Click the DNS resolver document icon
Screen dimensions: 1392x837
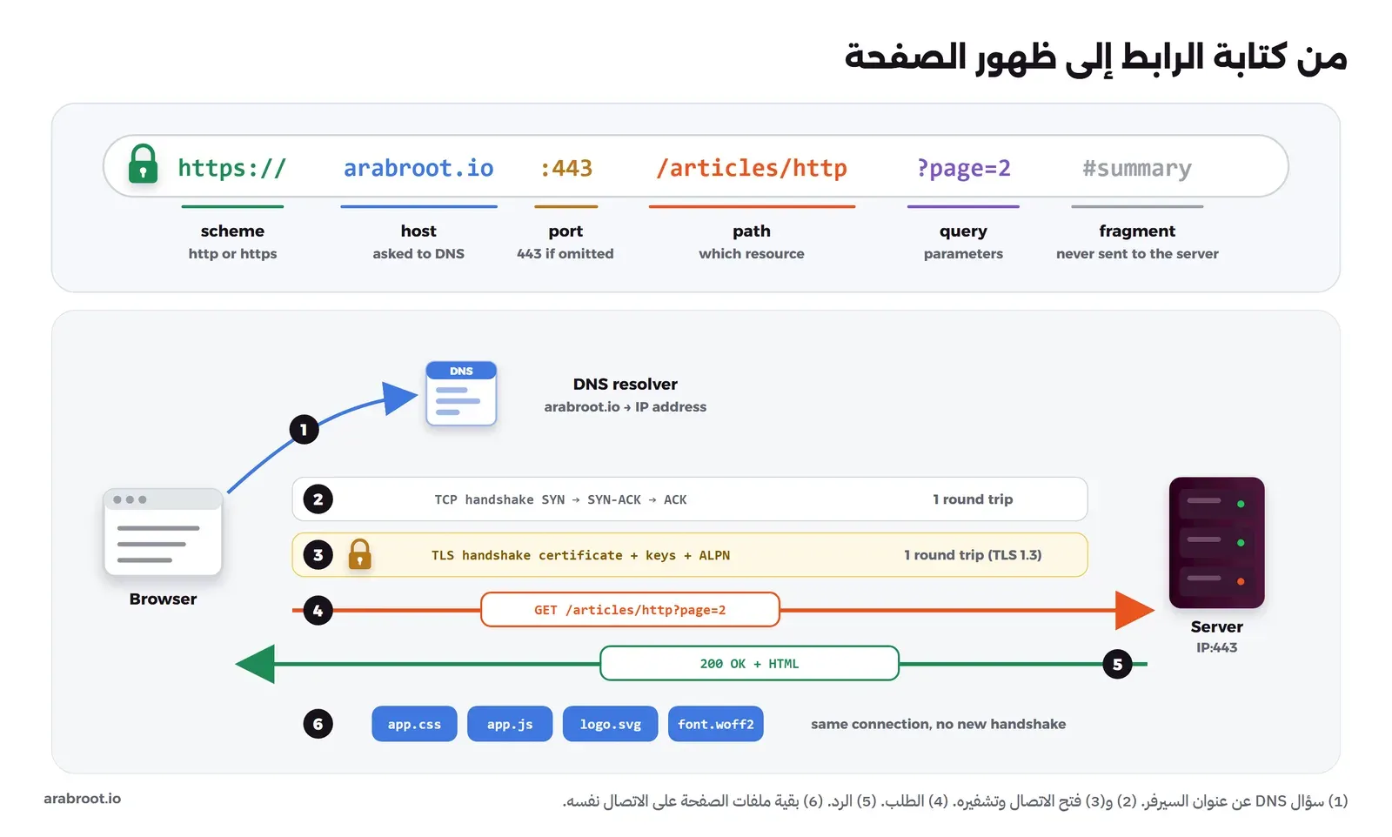tap(461, 393)
